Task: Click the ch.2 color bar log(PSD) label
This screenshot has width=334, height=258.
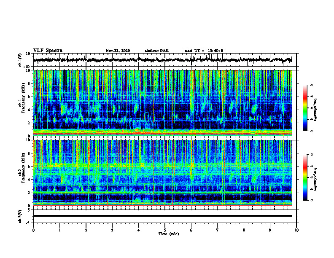Action: pos(316,179)
